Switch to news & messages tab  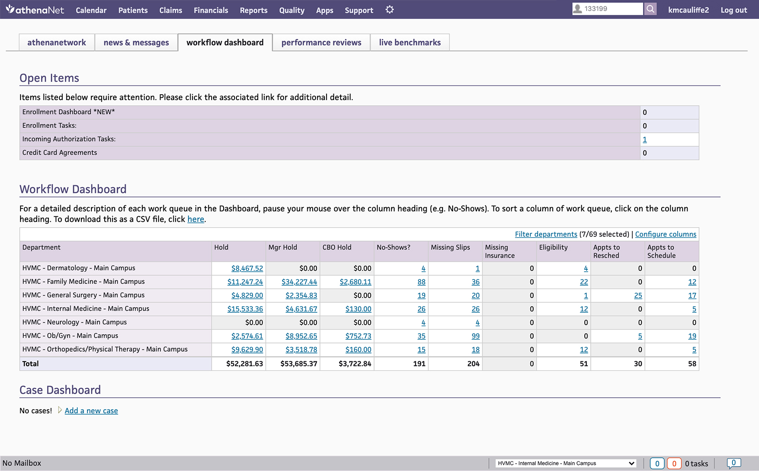(x=136, y=43)
